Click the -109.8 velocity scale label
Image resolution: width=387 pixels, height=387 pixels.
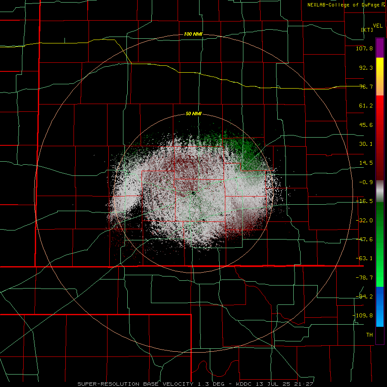pyautogui.click(x=362, y=316)
